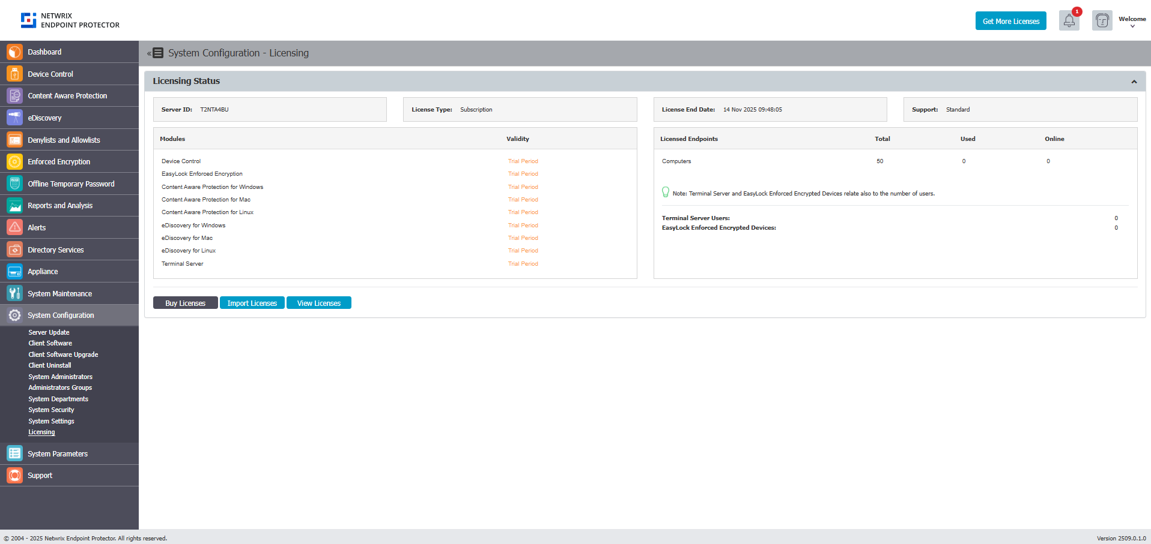The height and width of the screenshot is (544, 1151).
Task: Click Get More Licenses button
Action: (x=1010, y=21)
